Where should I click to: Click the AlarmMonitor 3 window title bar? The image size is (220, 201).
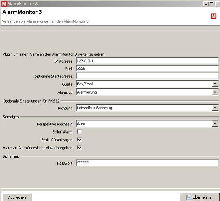click(103, 3)
